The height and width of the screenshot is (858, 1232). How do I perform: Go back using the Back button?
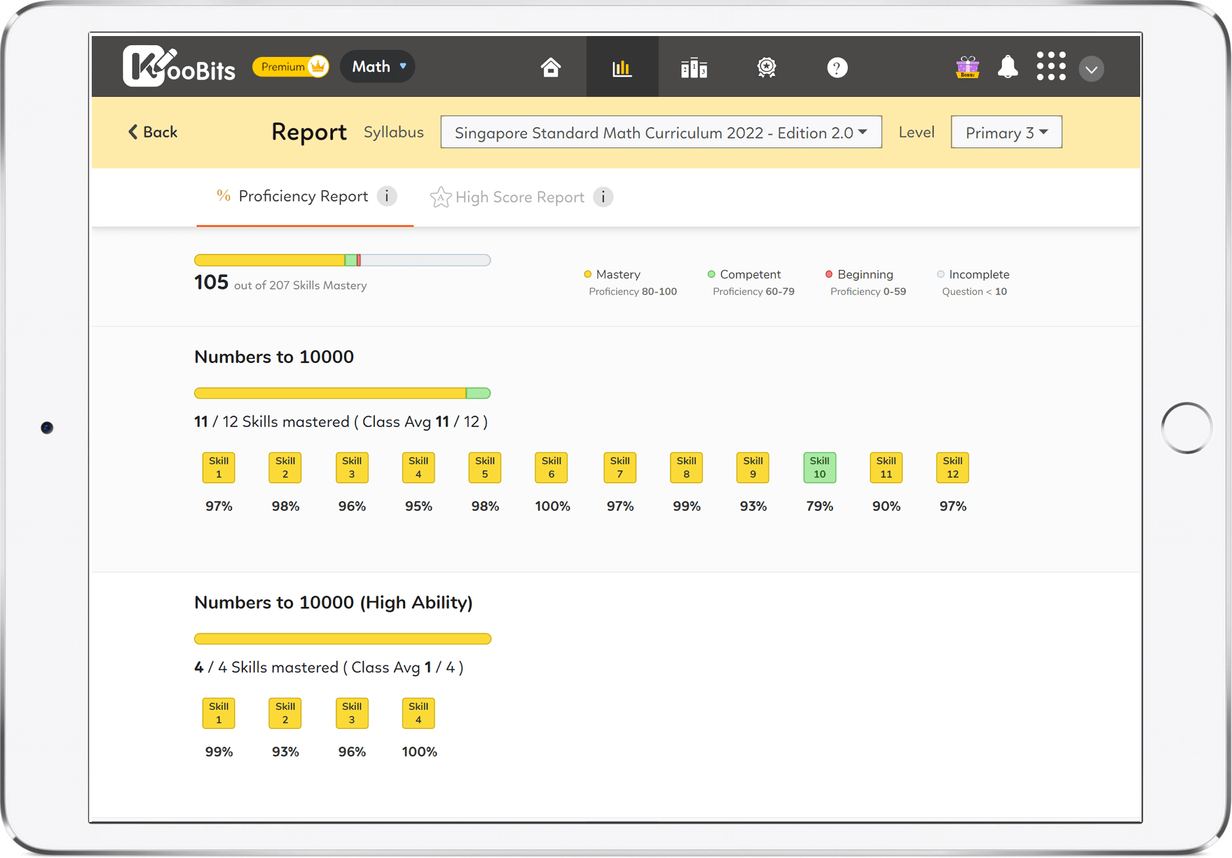tap(153, 132)
